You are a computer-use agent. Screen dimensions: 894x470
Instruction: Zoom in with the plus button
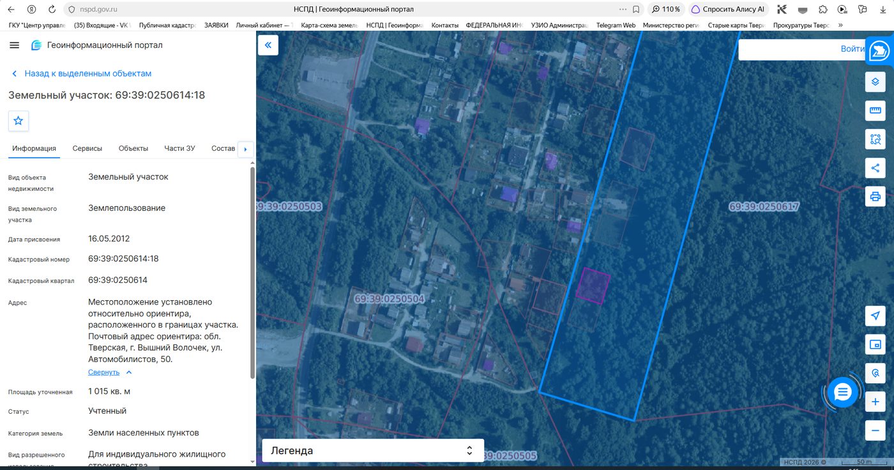tap(875, 402)
